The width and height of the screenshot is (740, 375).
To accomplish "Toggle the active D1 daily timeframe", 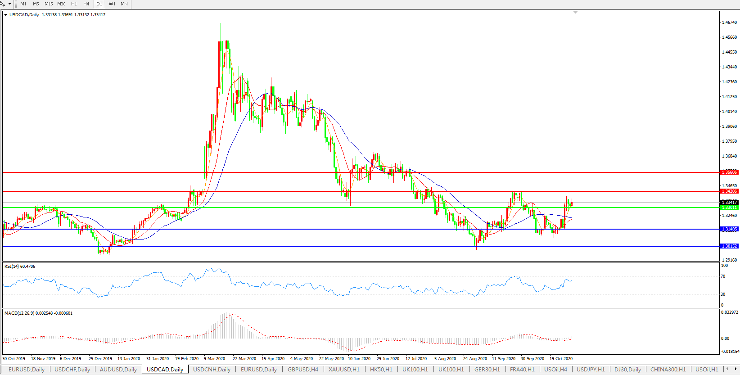I will [99, 4].
